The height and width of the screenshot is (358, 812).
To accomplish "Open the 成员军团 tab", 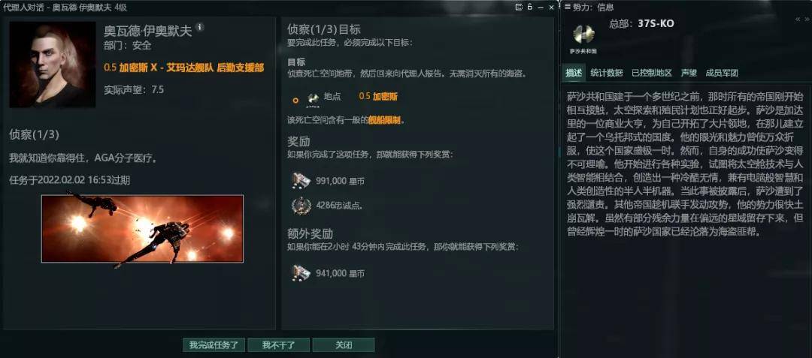I will click(x=721, y=74).
